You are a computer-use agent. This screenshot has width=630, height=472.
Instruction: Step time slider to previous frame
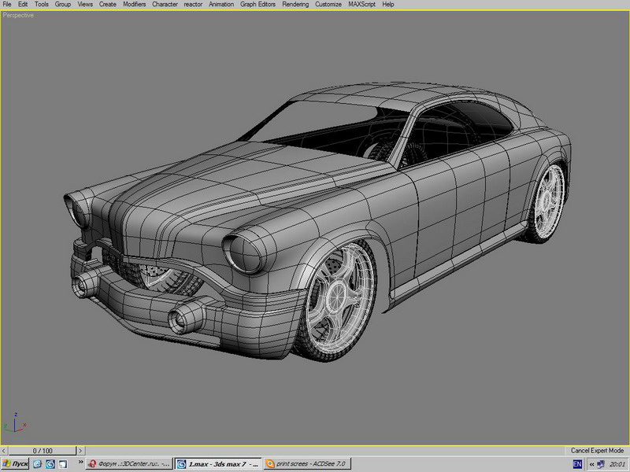tap(4, 451)
